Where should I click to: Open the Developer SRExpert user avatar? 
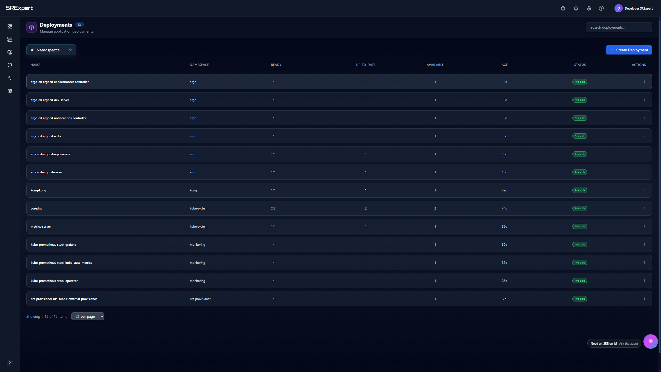click(x=619, y=8)
